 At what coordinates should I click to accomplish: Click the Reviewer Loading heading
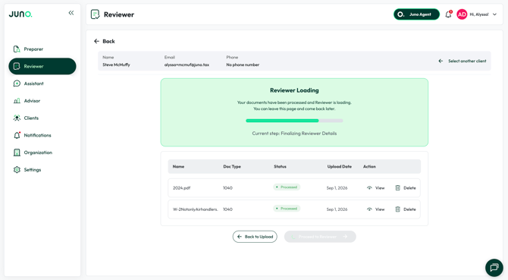294,90
